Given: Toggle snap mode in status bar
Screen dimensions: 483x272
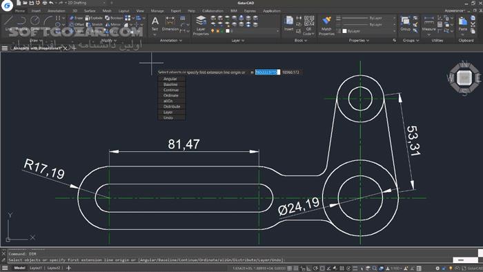Looking at the screenshot, I should (296, 269).
